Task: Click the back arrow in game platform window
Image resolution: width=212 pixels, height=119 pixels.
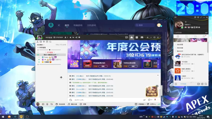Action: click(x=59, y=25)
